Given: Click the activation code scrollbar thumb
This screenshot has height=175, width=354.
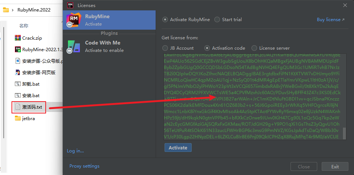Looking at the screenshot, I should (x=344, y=133).
